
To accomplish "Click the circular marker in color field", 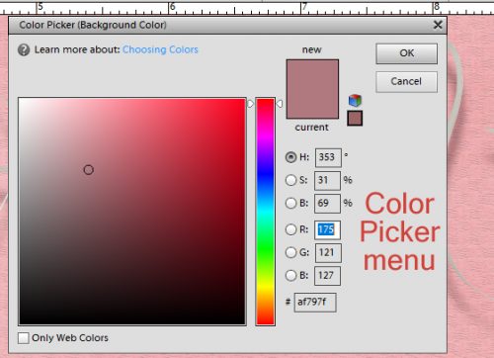I will [88, 170].
